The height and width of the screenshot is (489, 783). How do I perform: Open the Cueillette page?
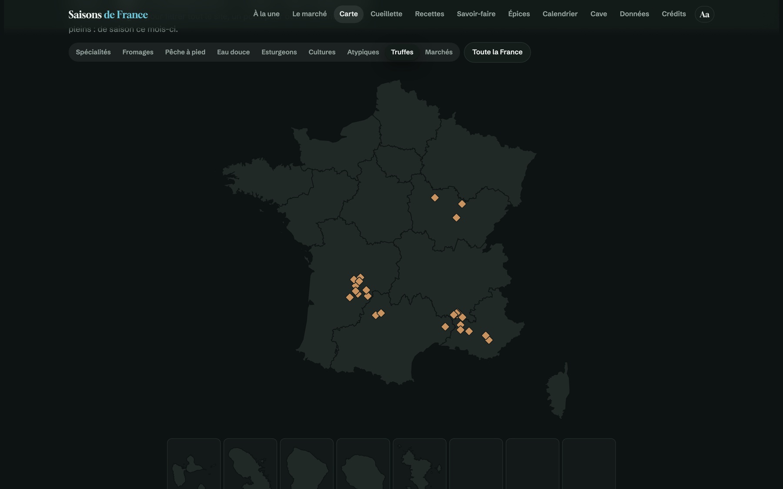click(x=386, y=14)
